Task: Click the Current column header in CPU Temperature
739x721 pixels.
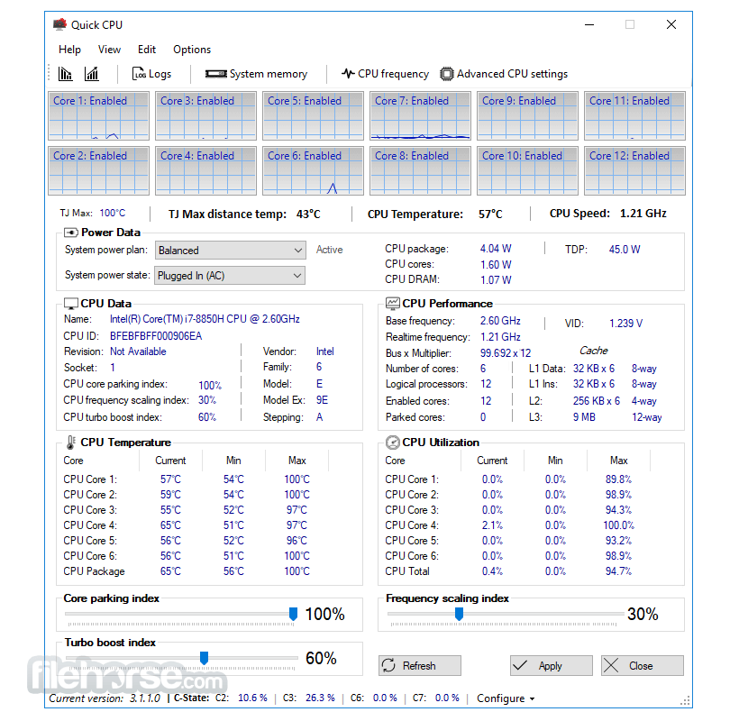Action: click(x=170, y=461)
